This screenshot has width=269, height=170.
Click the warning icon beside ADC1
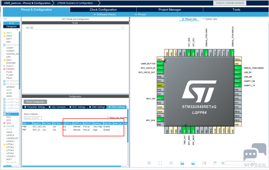tap(5, 33)
